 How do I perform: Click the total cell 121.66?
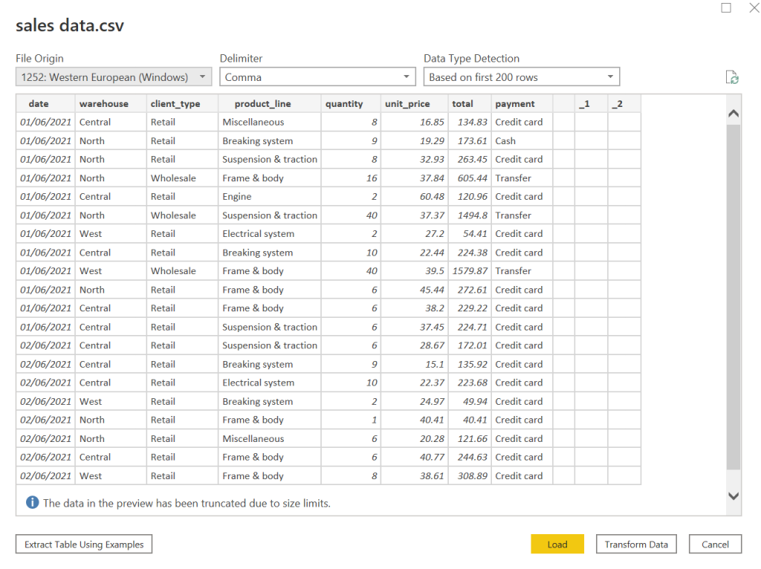pos(470,438)
